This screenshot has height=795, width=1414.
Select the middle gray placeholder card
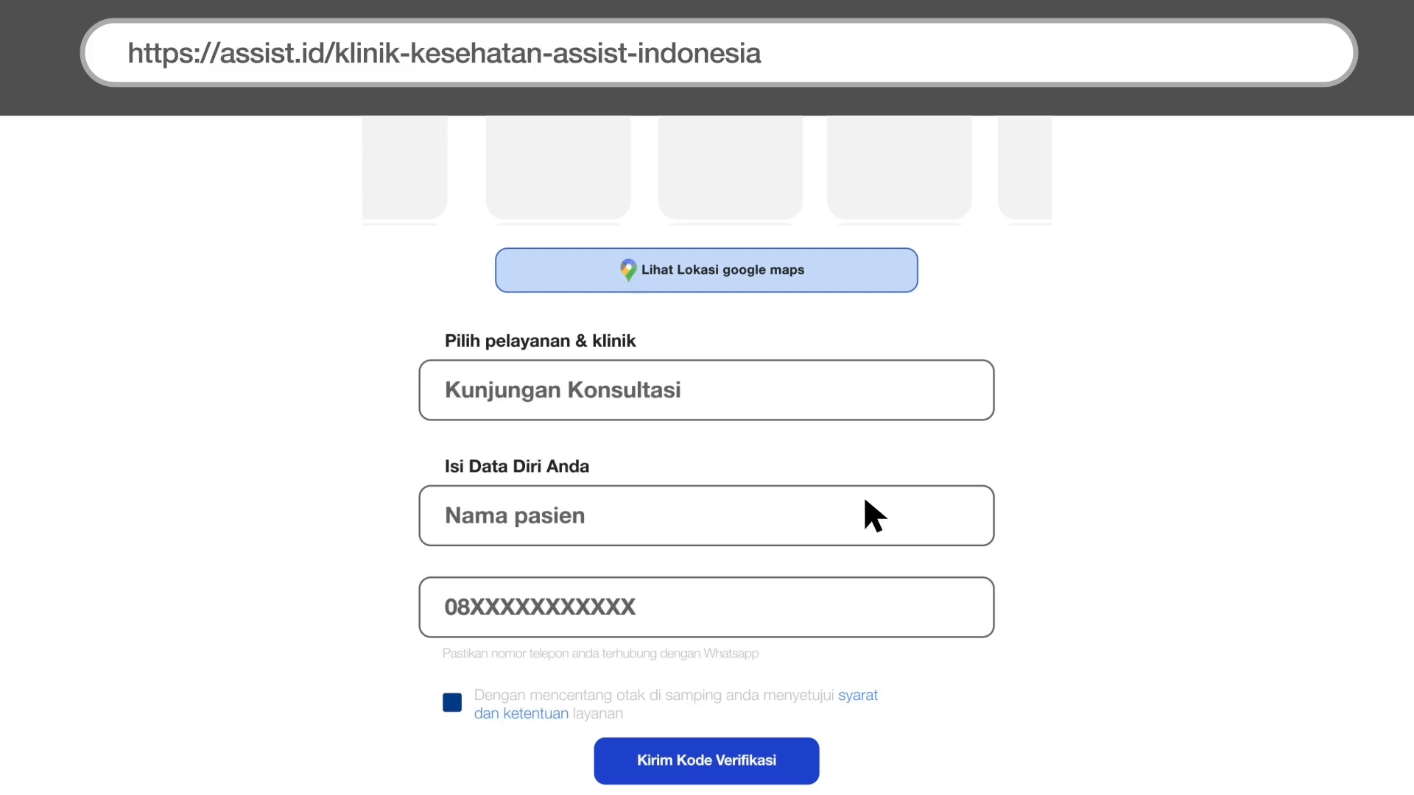730,167
